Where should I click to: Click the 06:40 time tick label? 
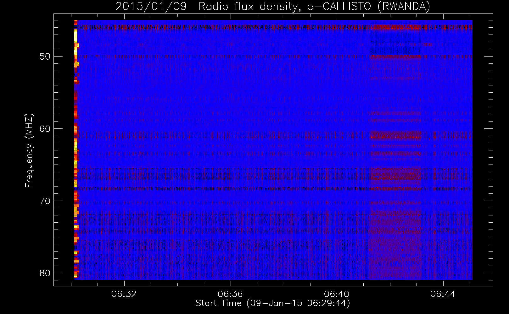point(337,294)
